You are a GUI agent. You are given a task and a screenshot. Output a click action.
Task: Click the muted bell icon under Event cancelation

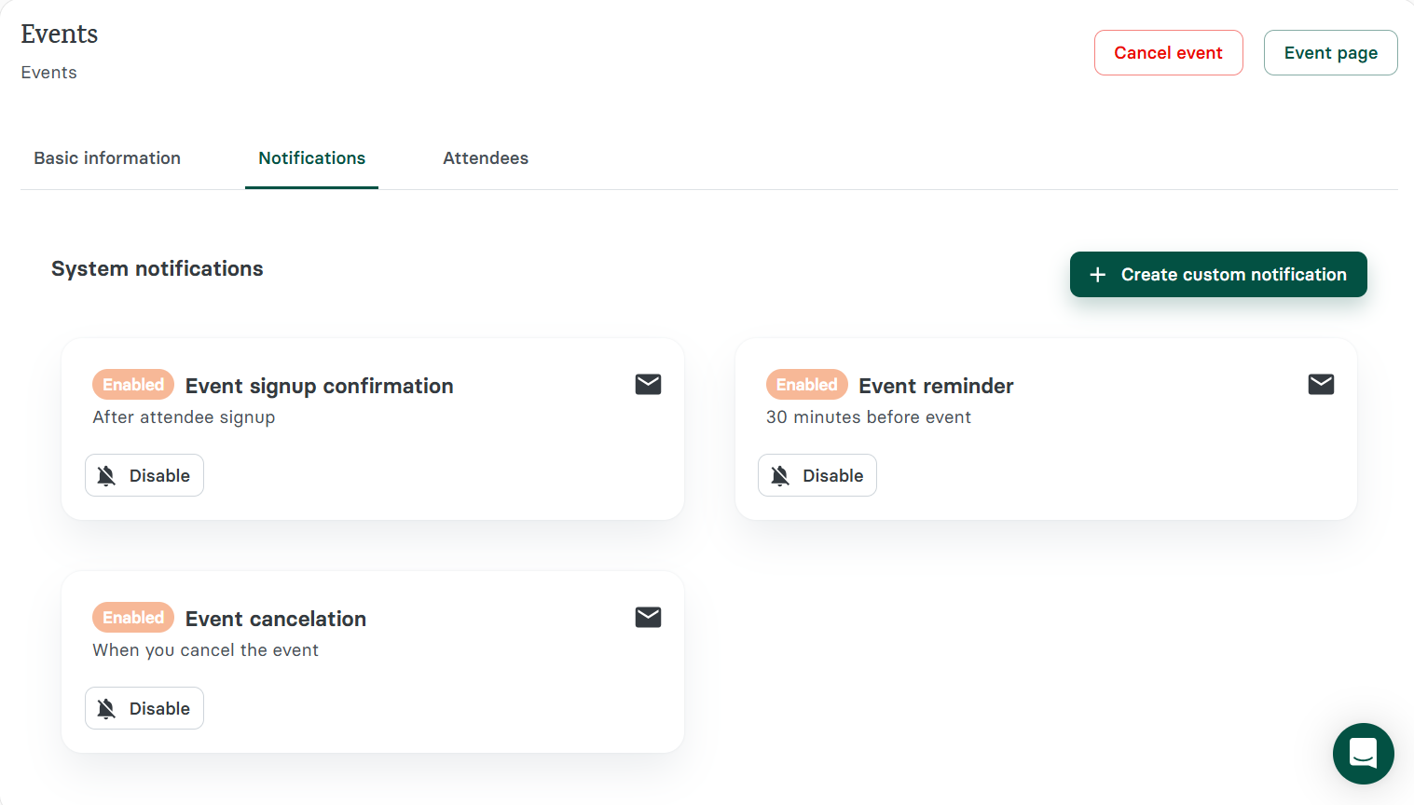point(106,708)
